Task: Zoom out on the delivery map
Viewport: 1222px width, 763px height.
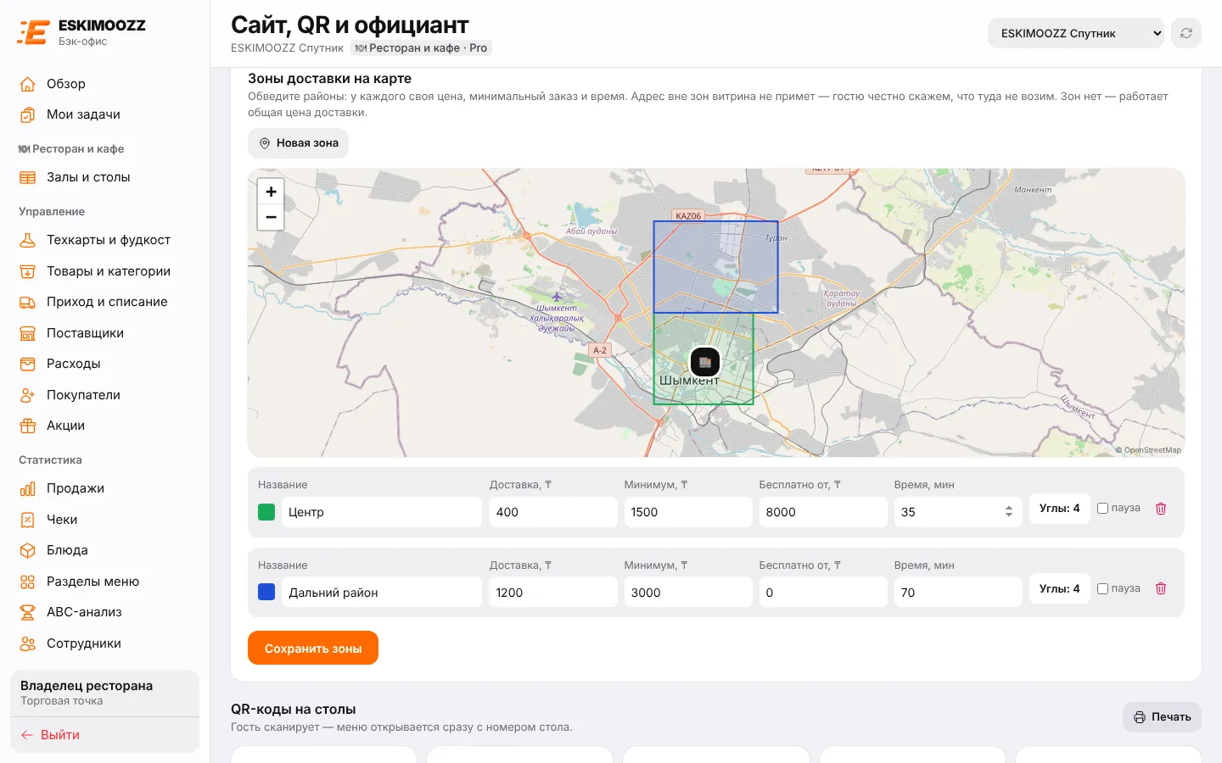Action: click(271, 217)
